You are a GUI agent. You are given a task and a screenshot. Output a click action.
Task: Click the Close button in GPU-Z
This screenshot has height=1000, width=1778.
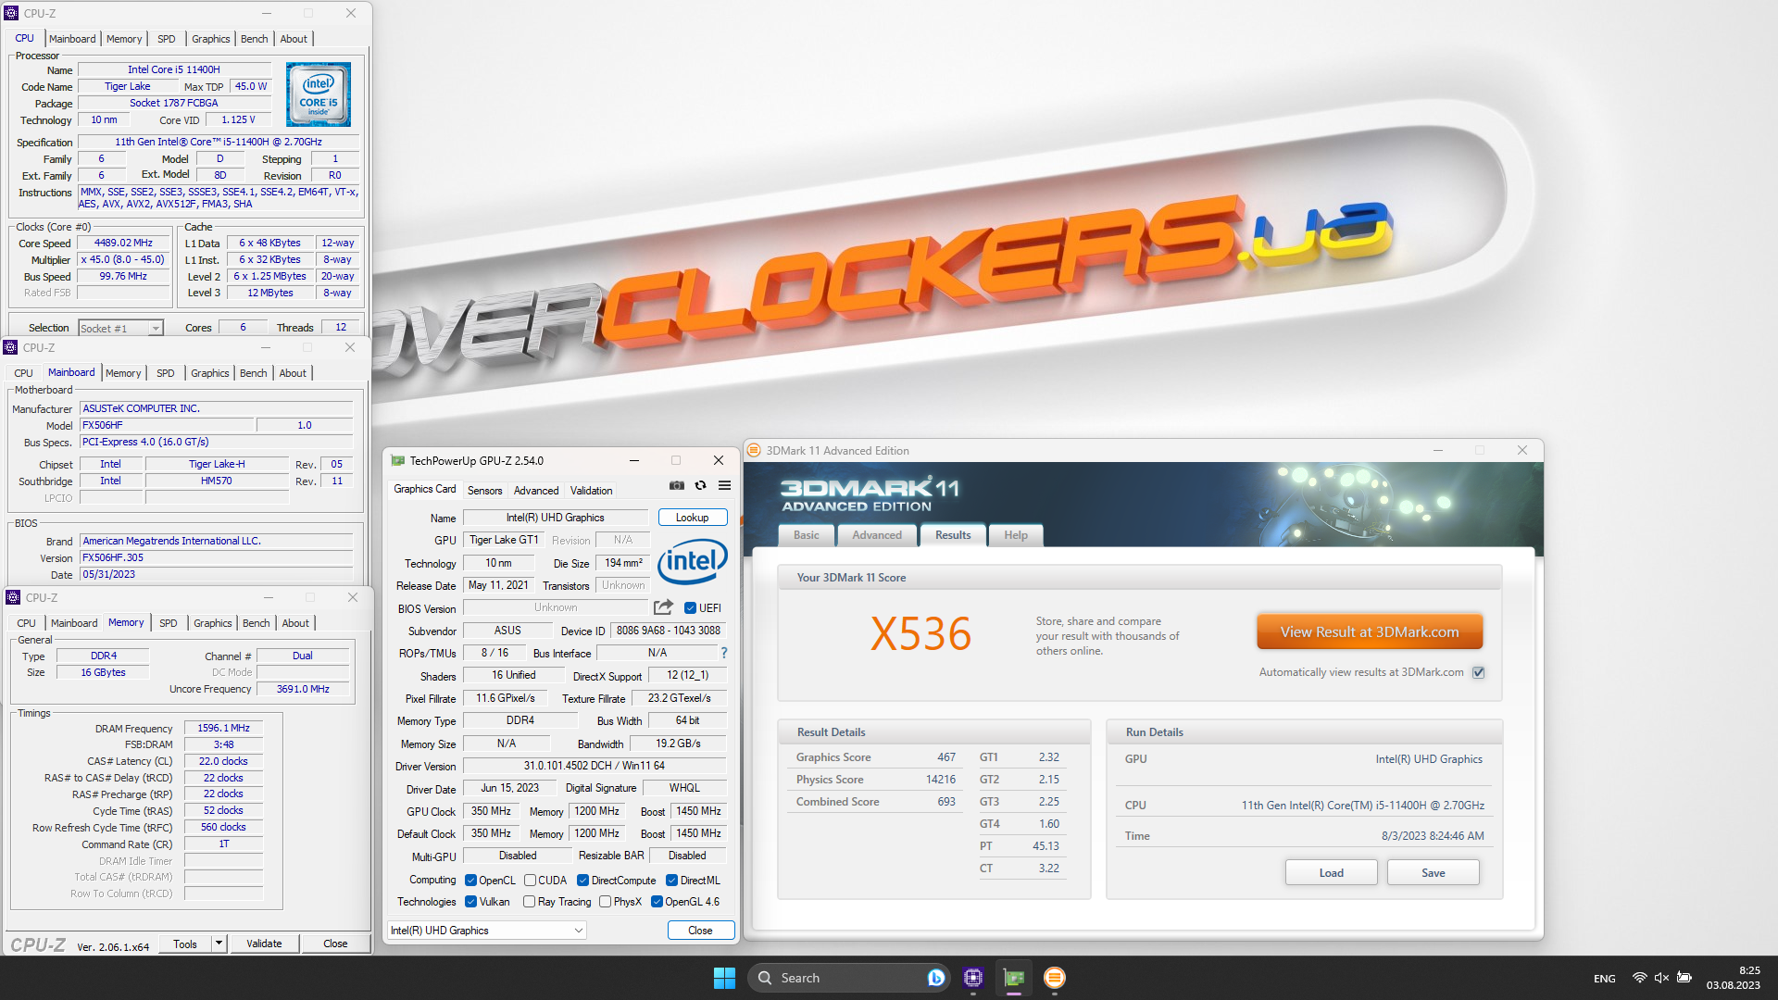pyautogui.click(x=700, y=931)
